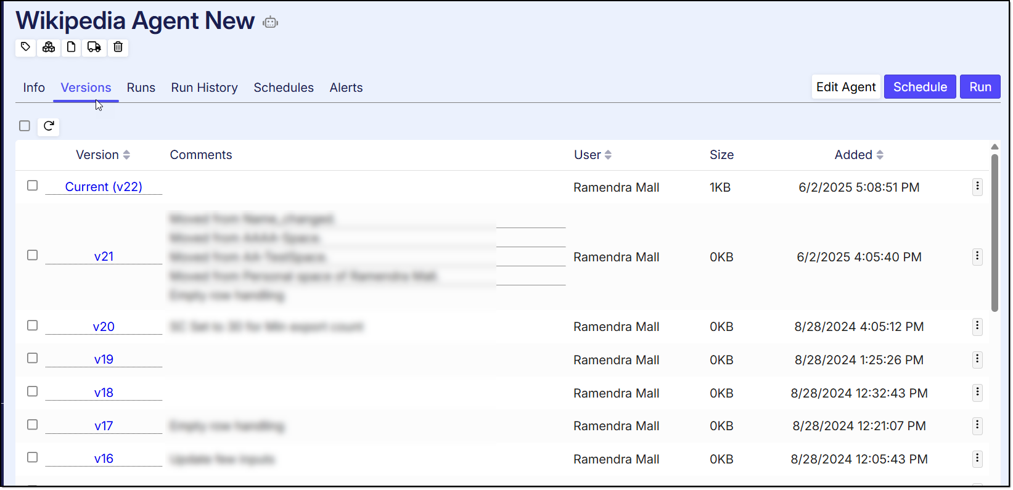Delete the agent using the trash icon

pyautogui.click(x=118, y=47)
